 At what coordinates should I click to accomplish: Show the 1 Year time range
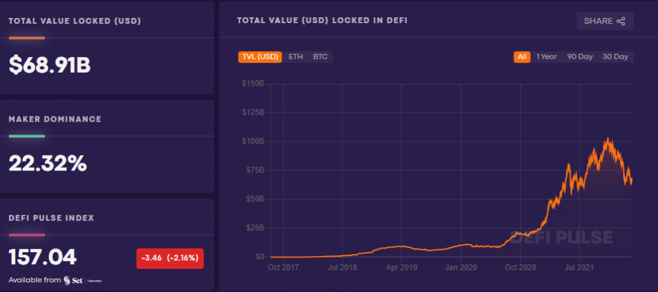(x=547, y=57)
